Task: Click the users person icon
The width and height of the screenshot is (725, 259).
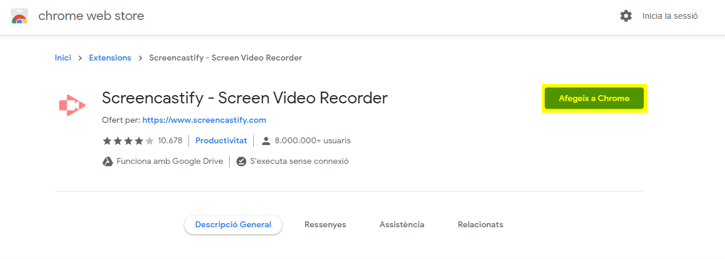Action: (266, 141)
